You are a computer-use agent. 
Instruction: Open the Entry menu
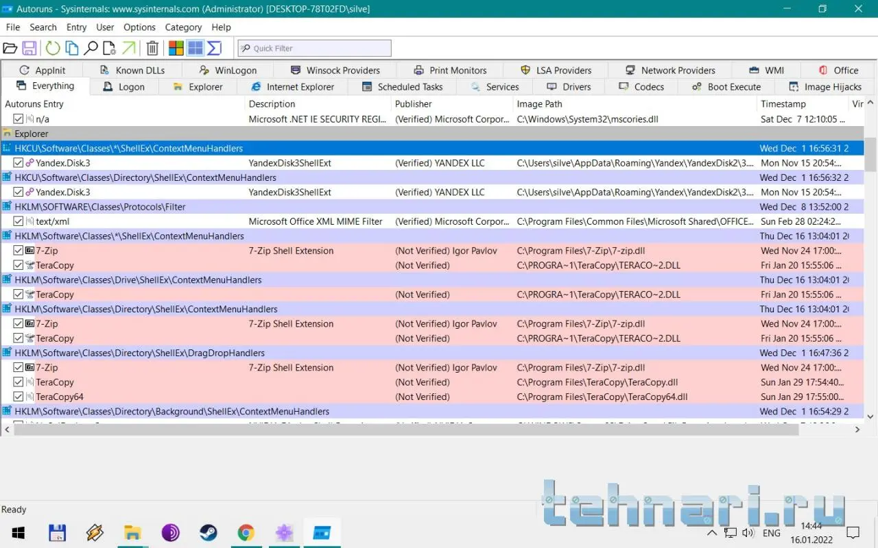[x=76, y=27]
